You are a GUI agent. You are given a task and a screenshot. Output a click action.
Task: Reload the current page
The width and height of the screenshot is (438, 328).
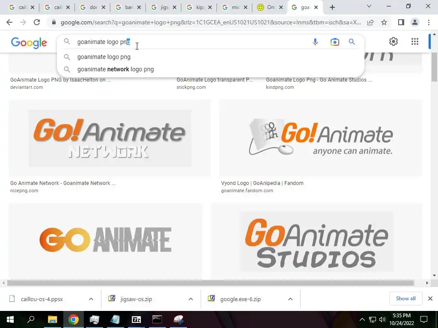coord(37,22)
